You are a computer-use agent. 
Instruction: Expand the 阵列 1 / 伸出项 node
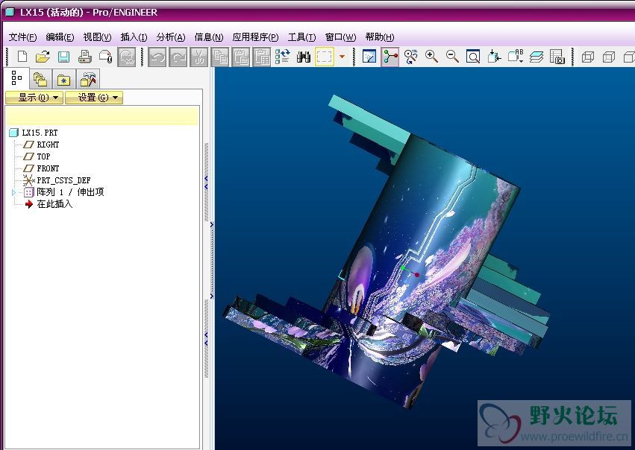point(13,192)
